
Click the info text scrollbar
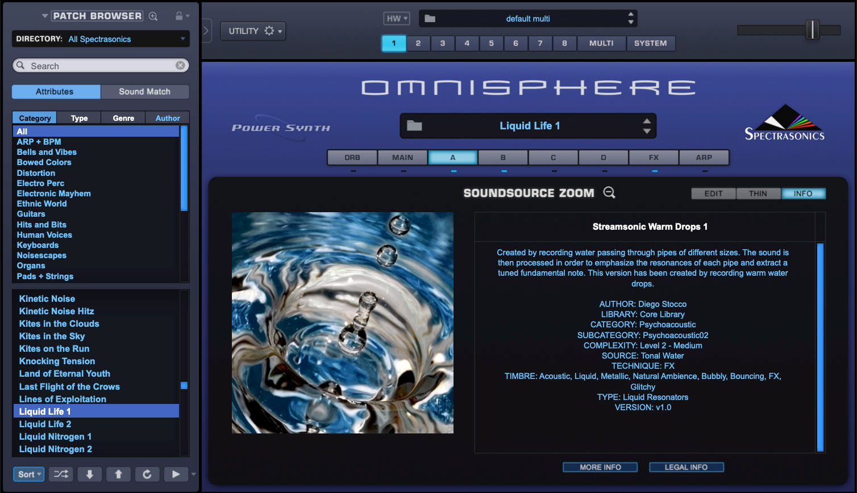coord(820,347)
